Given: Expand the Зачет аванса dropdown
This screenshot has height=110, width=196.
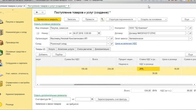Looking at the screenshot, I should tap(190, 38).
